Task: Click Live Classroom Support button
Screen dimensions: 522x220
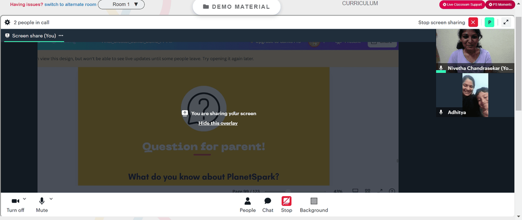Action: click(462, 4)
